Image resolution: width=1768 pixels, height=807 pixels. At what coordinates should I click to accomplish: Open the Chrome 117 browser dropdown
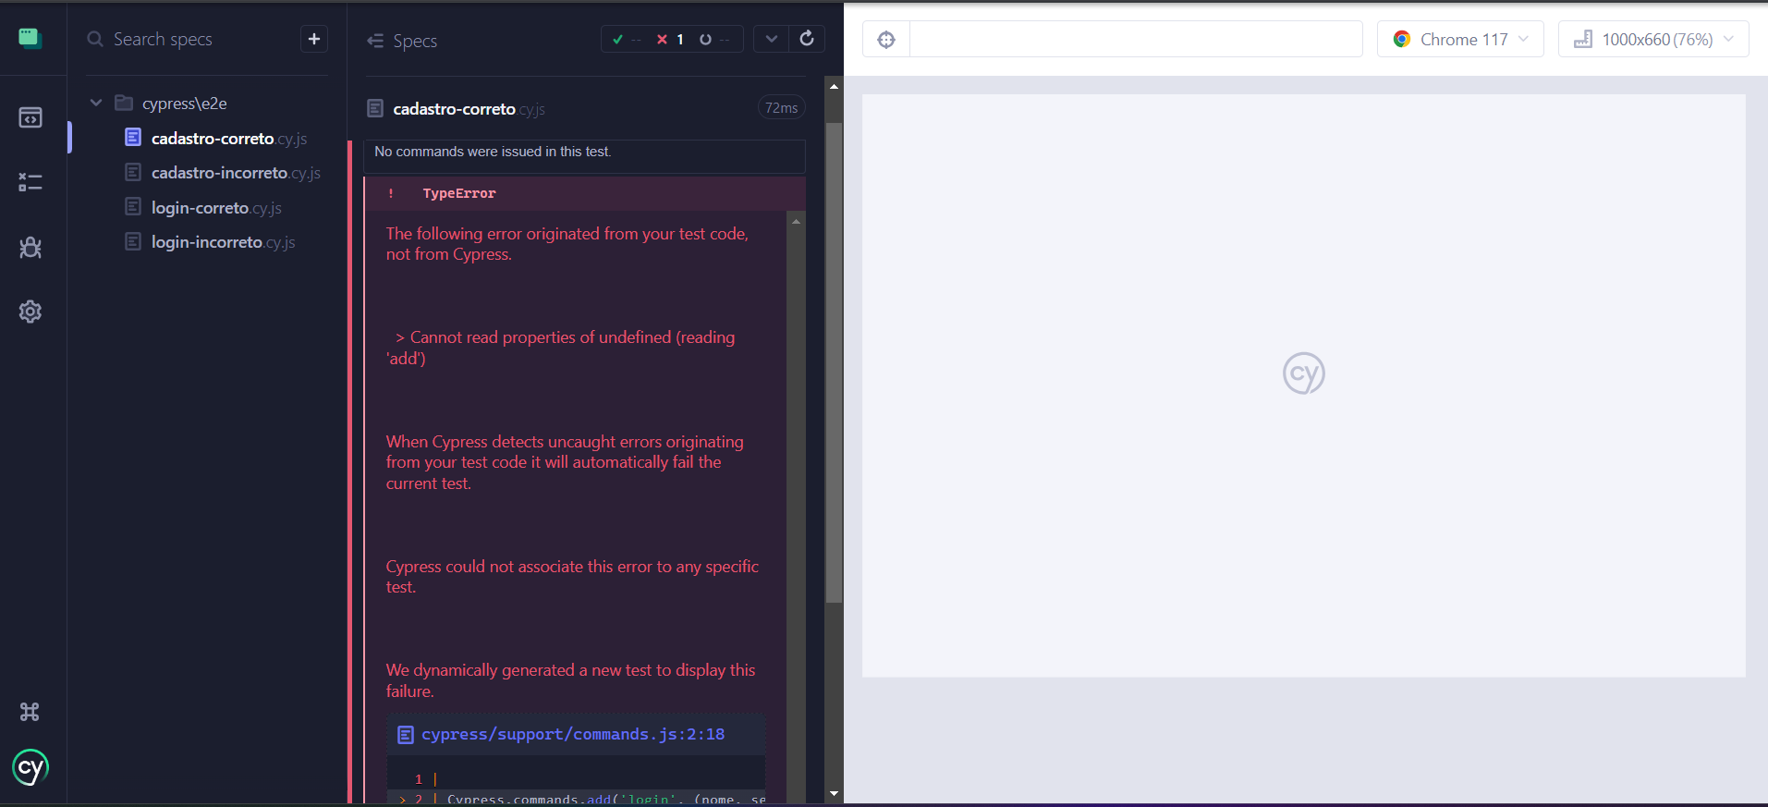pos(1460,39)
